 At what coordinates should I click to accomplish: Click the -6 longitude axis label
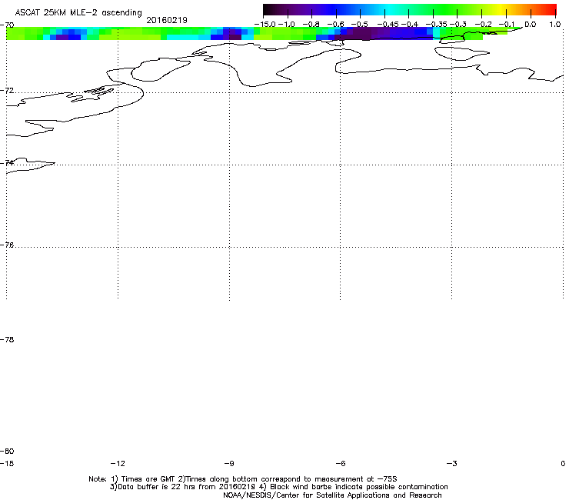(x=341, y=463)
